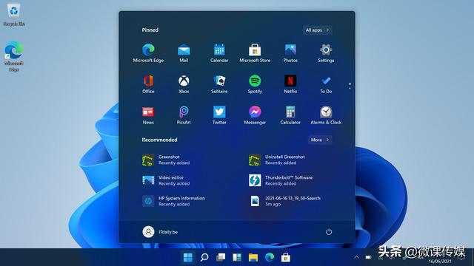
Task: Show More recommended items
Action: [320, 140]
